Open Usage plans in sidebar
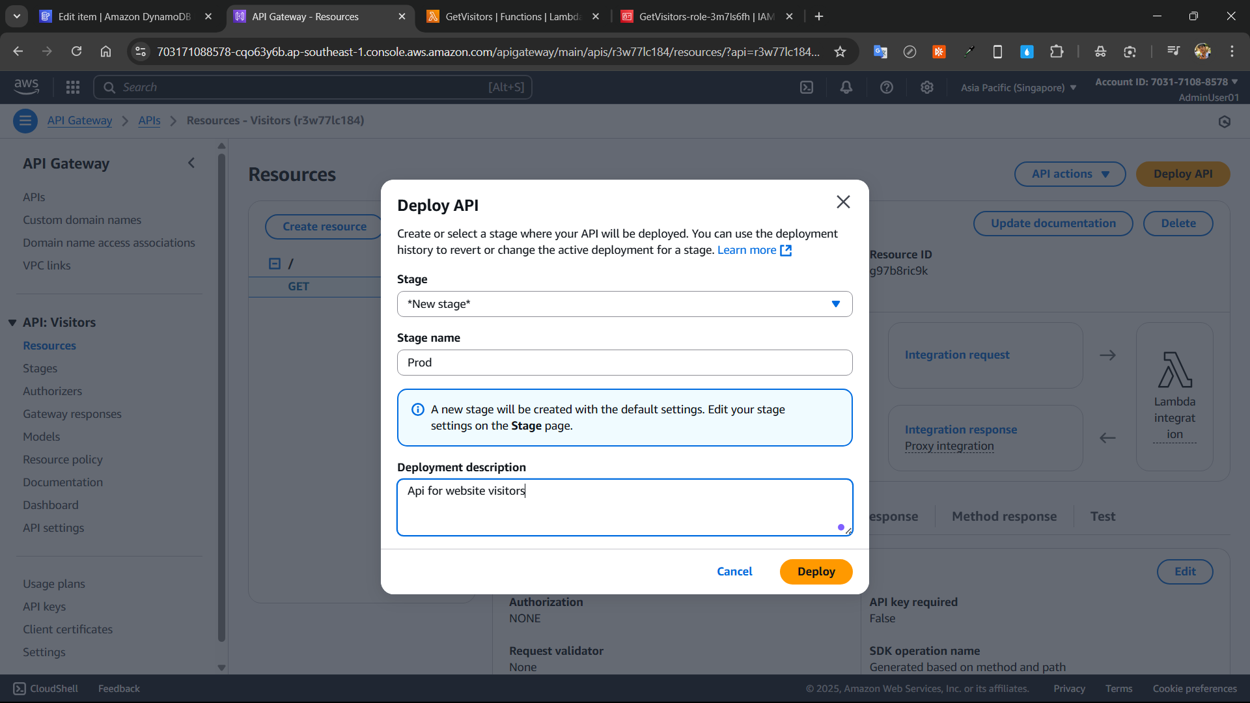The height and width of the screenshot is (703, 1250). pyautogui.click(x=54, y=584)
